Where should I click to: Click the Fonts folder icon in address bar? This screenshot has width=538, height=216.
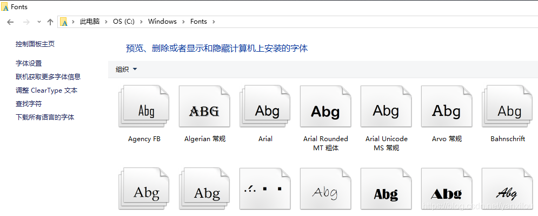pyautogui.click(x=64, y=22)
